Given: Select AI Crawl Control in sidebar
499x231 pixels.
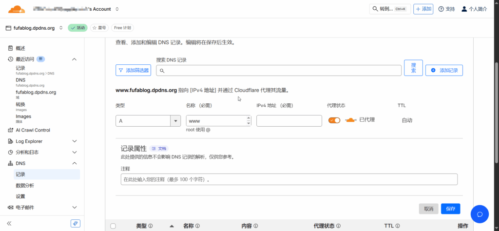Looking at the screenshot, I should (33, 130).
